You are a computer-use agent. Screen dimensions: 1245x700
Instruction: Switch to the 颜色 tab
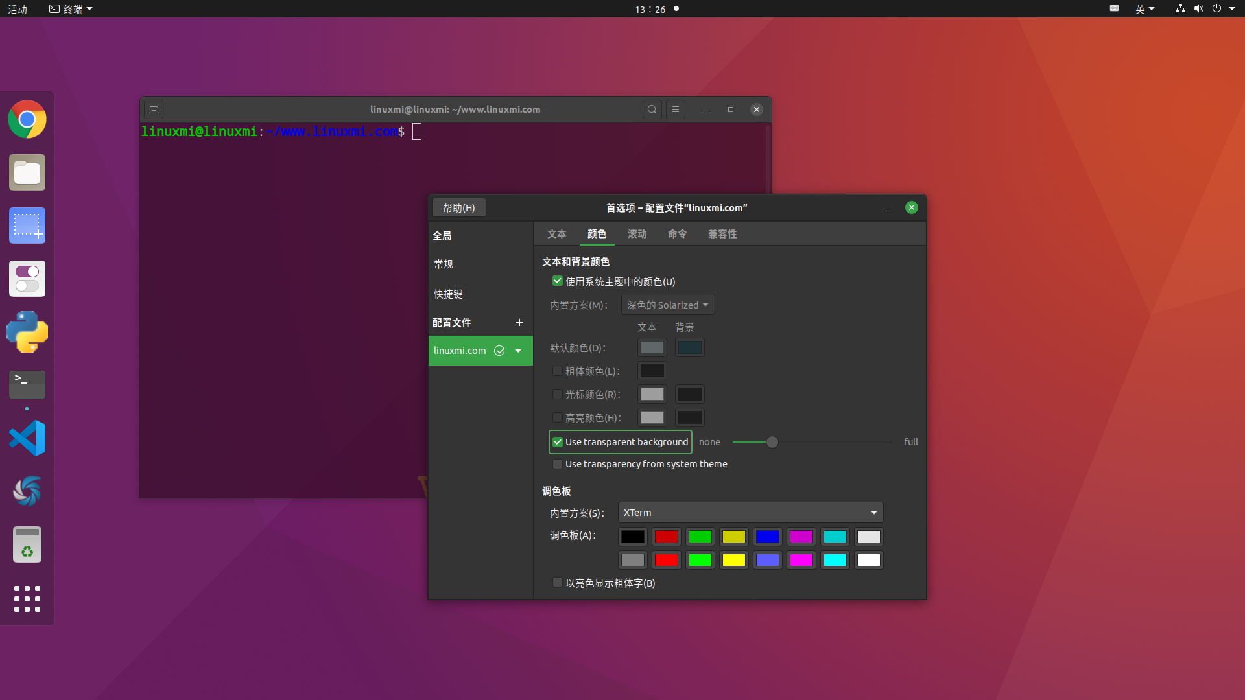pyautogui.click(x=597, y=234)
